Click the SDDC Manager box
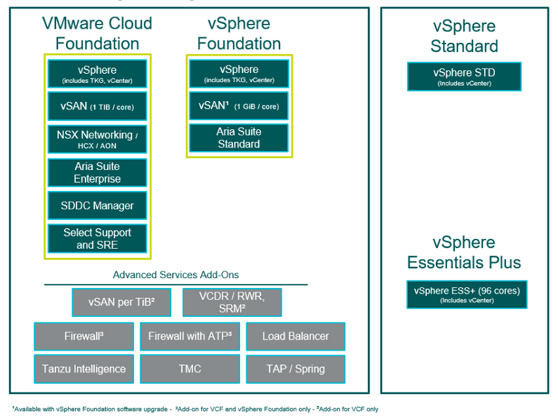The height and width of the screenshot is (418, 558). click(x=96, y=205)
